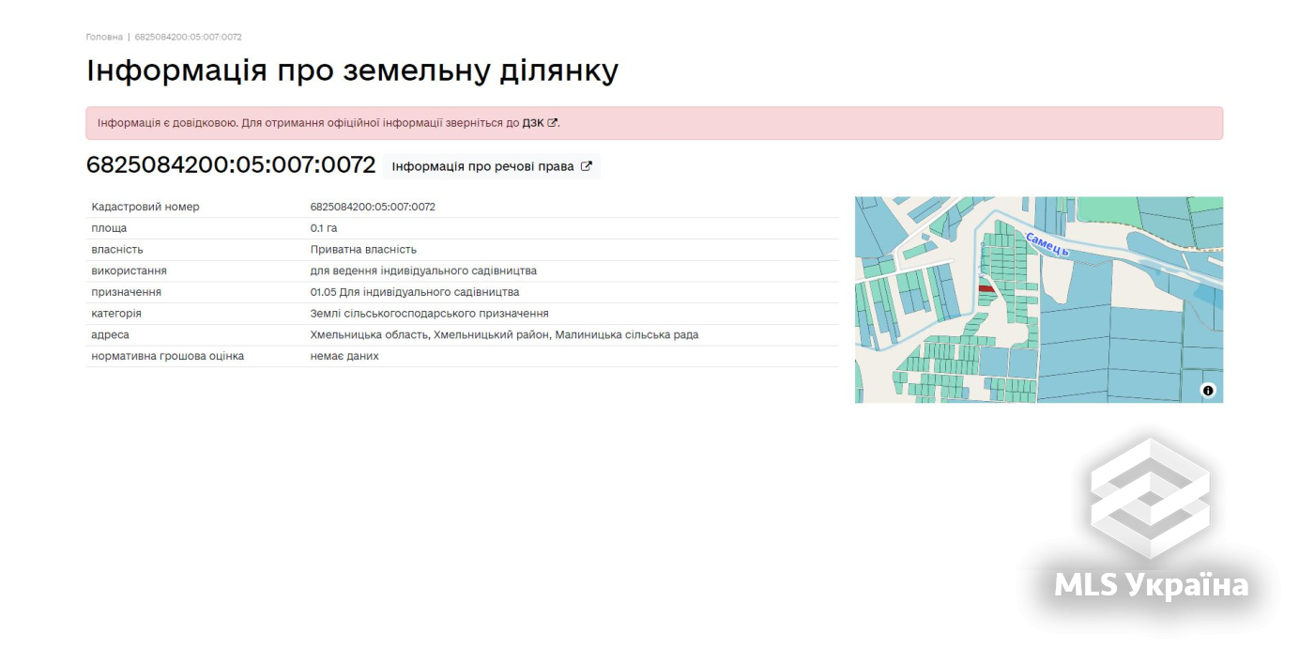This screenshot has width=1314, height=648.
Task: Click the map info attribution icon
Action: click(1208, 391)
